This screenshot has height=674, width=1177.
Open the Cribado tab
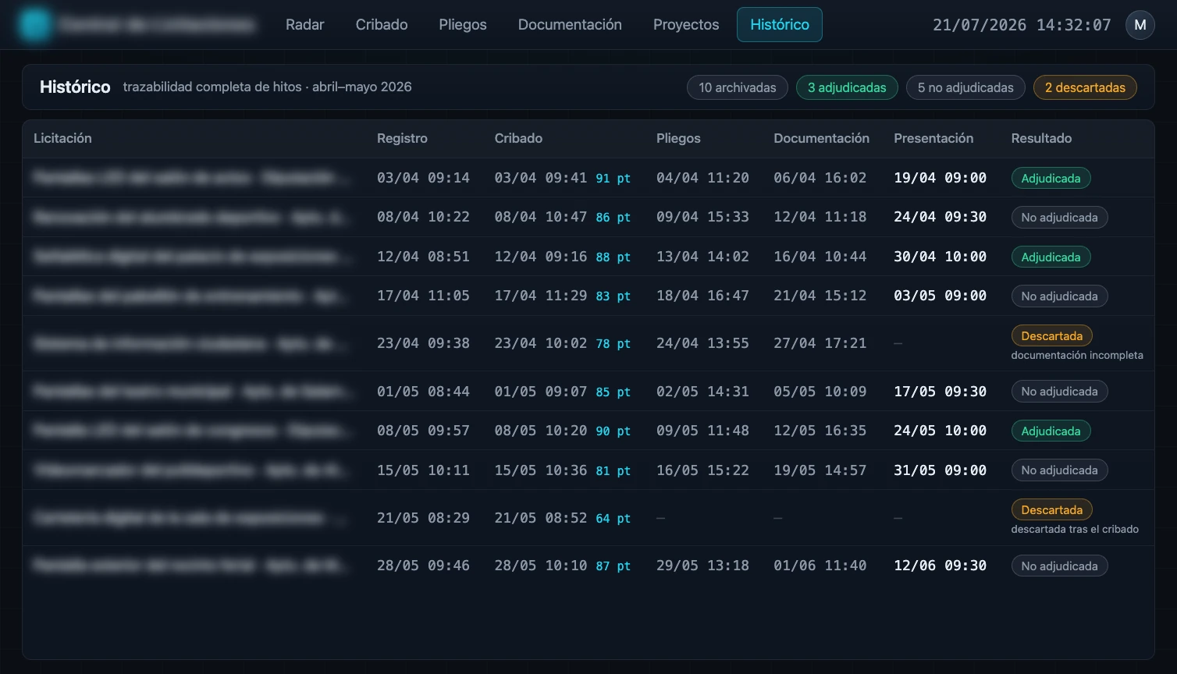(382, 25)
